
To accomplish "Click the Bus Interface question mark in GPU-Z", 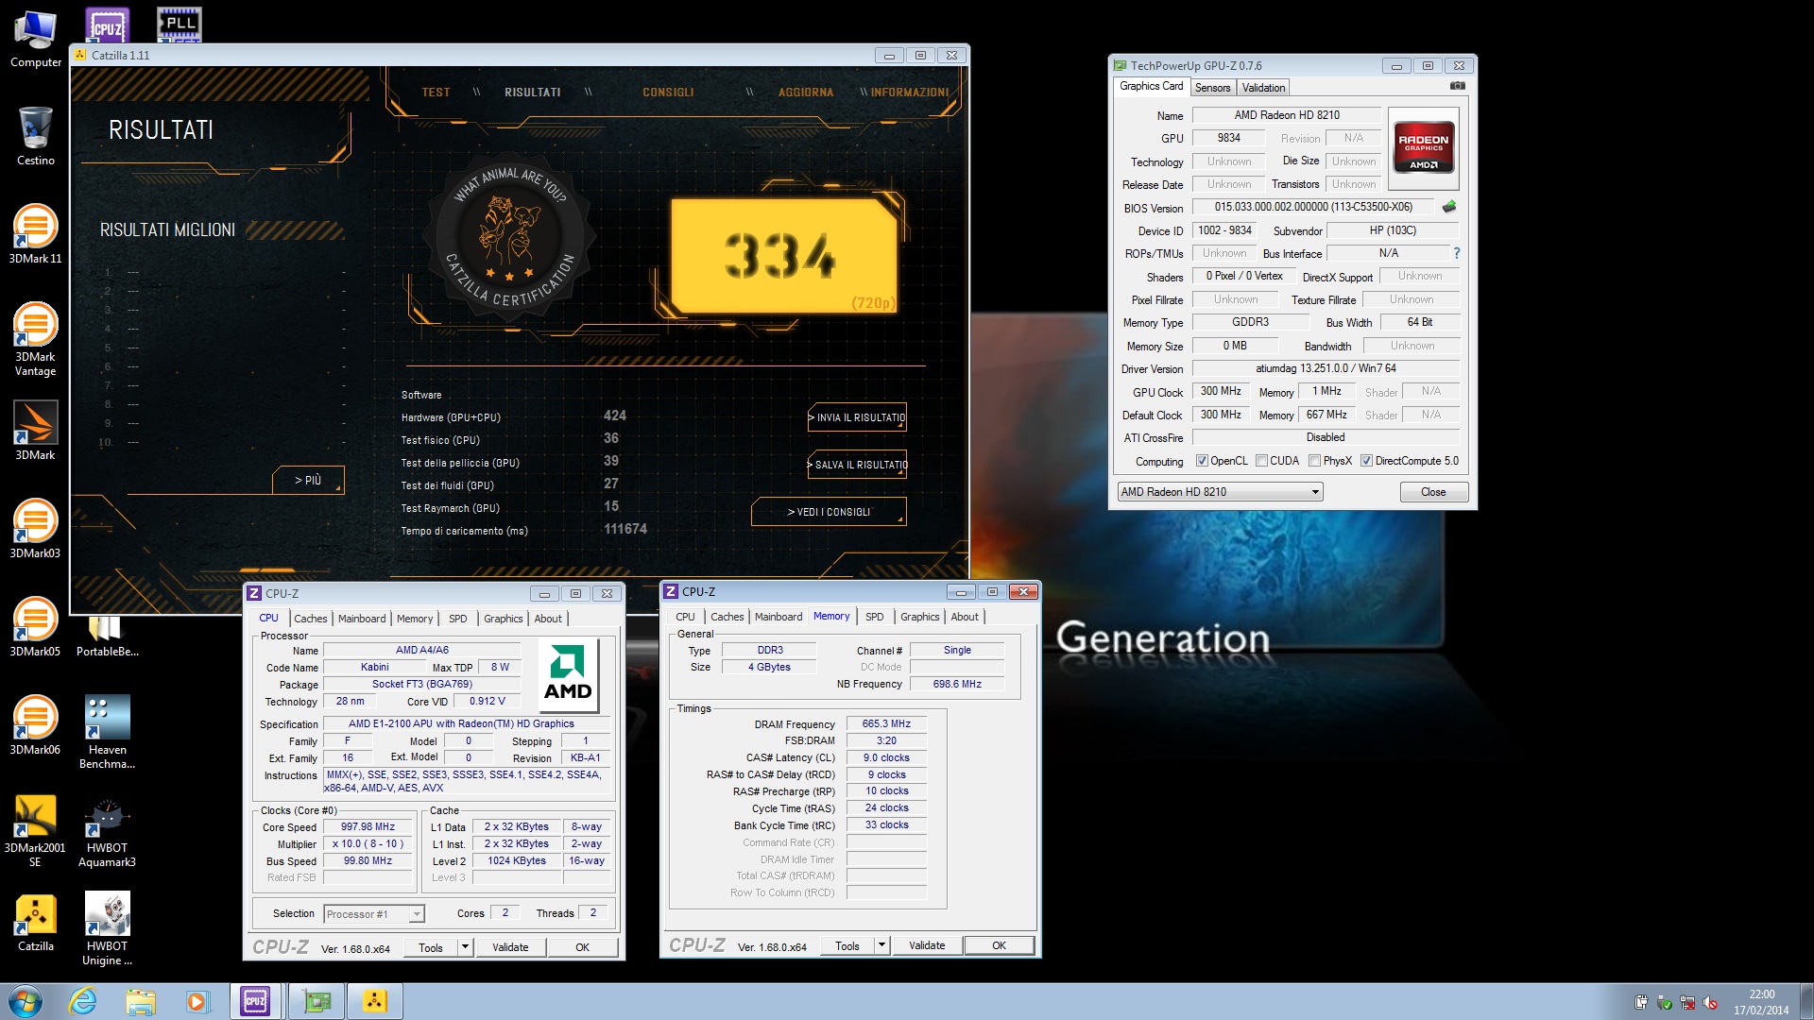I will coord(1457,253).
